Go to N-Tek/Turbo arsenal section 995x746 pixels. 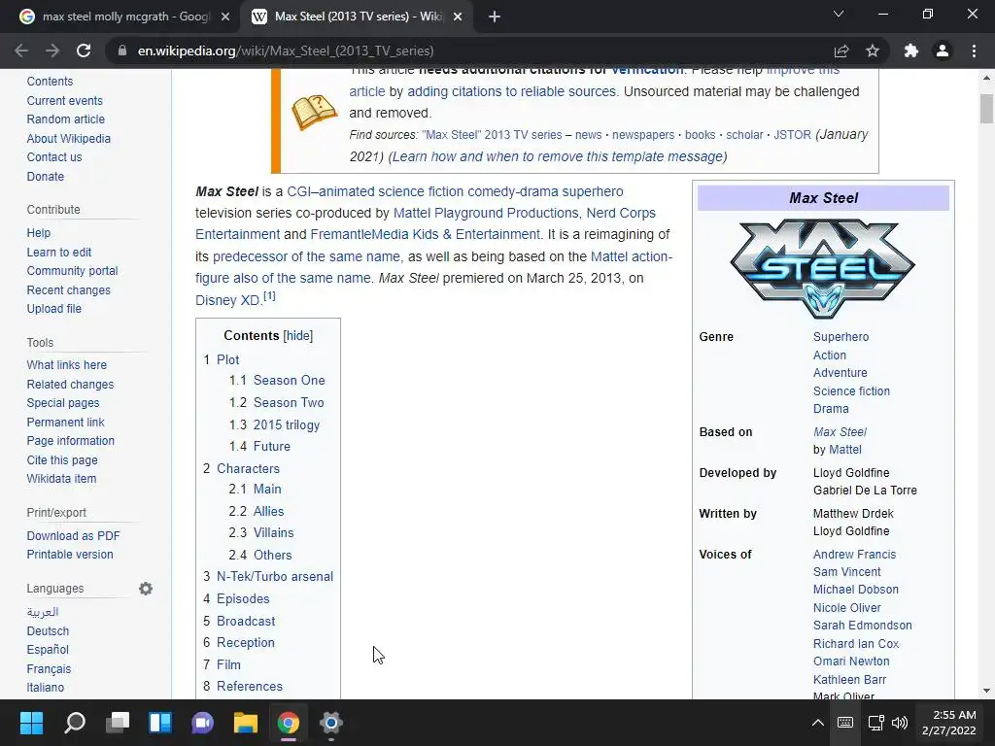pyautogui.click(x=275, y=577)
